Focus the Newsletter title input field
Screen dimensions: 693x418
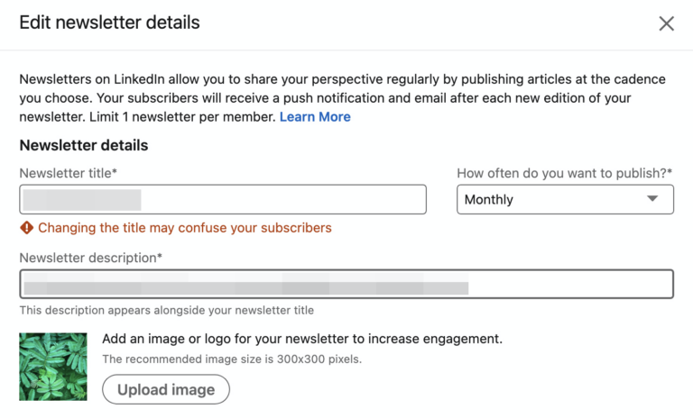[223, 199]
